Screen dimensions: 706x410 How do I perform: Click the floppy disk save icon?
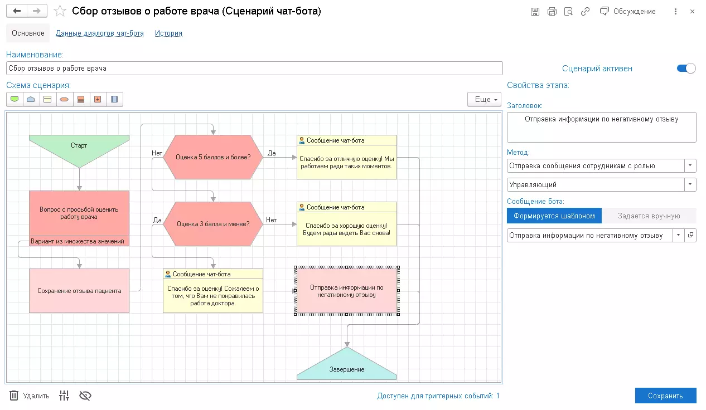(x=535, y=12)
